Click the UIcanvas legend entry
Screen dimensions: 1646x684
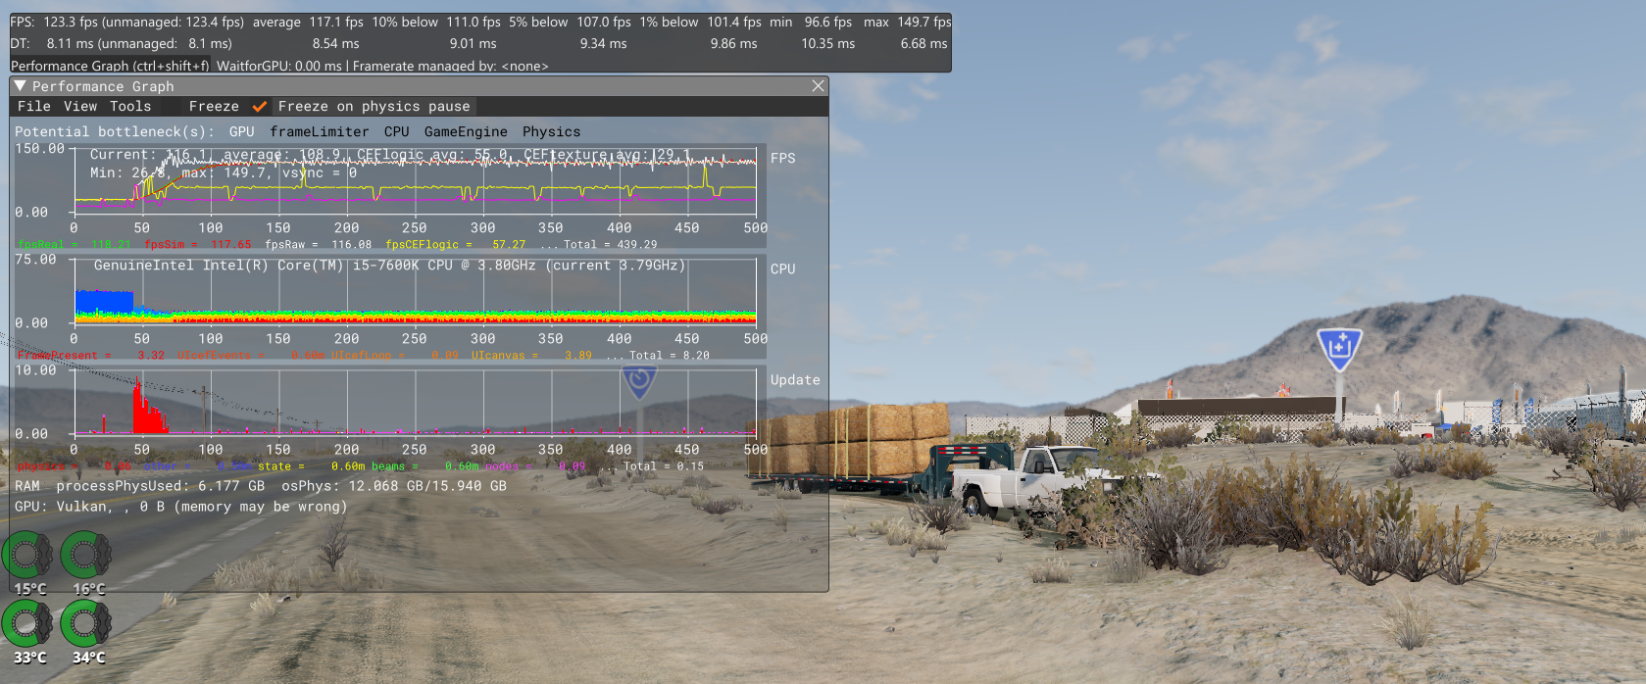[x=531, y=356]
